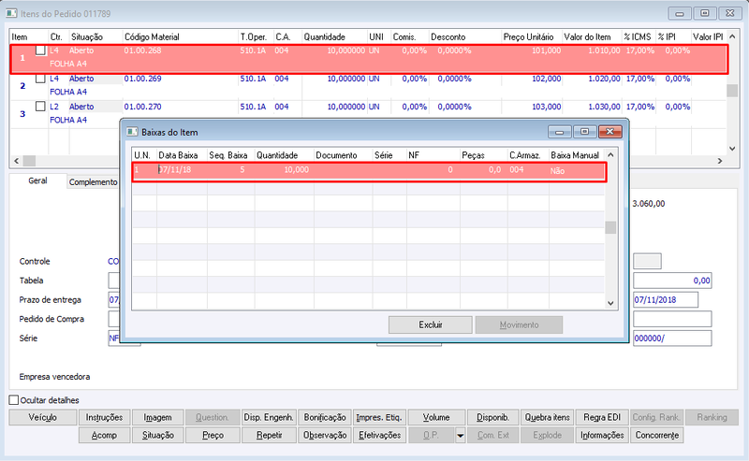Image resolution: width=749 pixels, height=461 pixels.
Task: Enable the Ocultar detalhes checkbox
Action: (x=14, y=400)
